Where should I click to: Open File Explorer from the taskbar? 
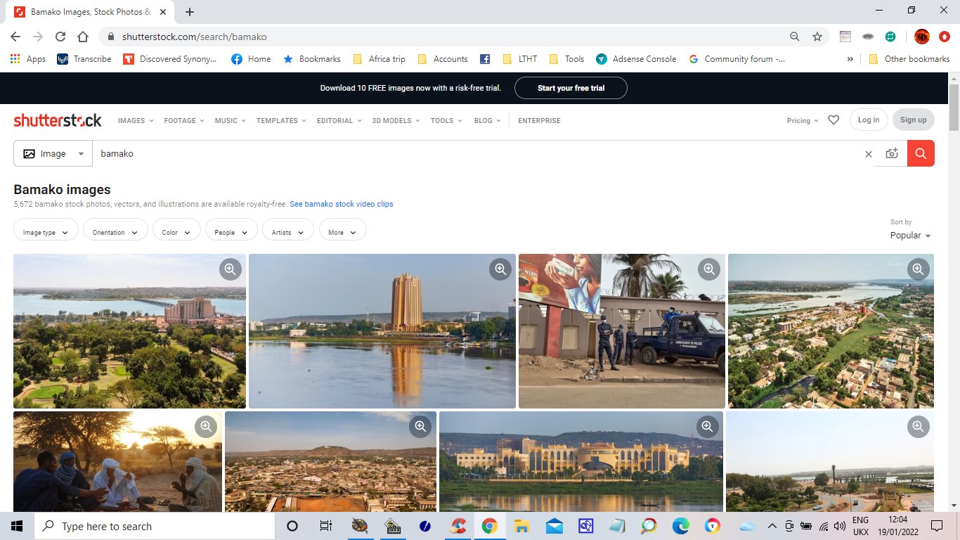click(x=521, y=525)
